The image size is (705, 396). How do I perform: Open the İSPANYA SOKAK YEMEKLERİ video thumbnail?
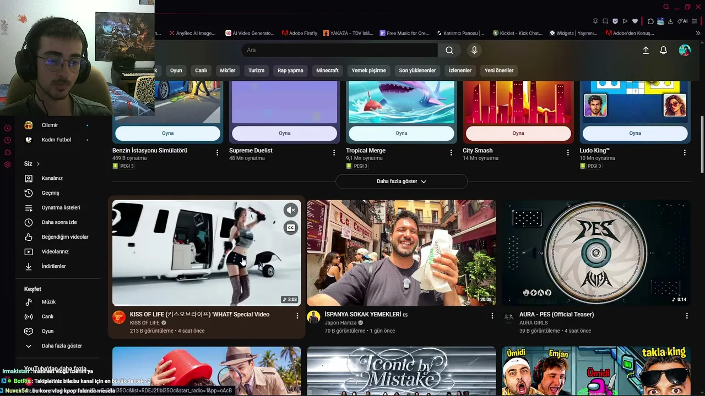(x=402, y=253)
